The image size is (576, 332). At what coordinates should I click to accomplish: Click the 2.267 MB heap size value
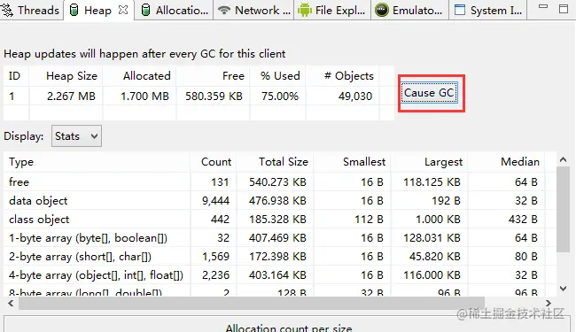coord(71,97)
